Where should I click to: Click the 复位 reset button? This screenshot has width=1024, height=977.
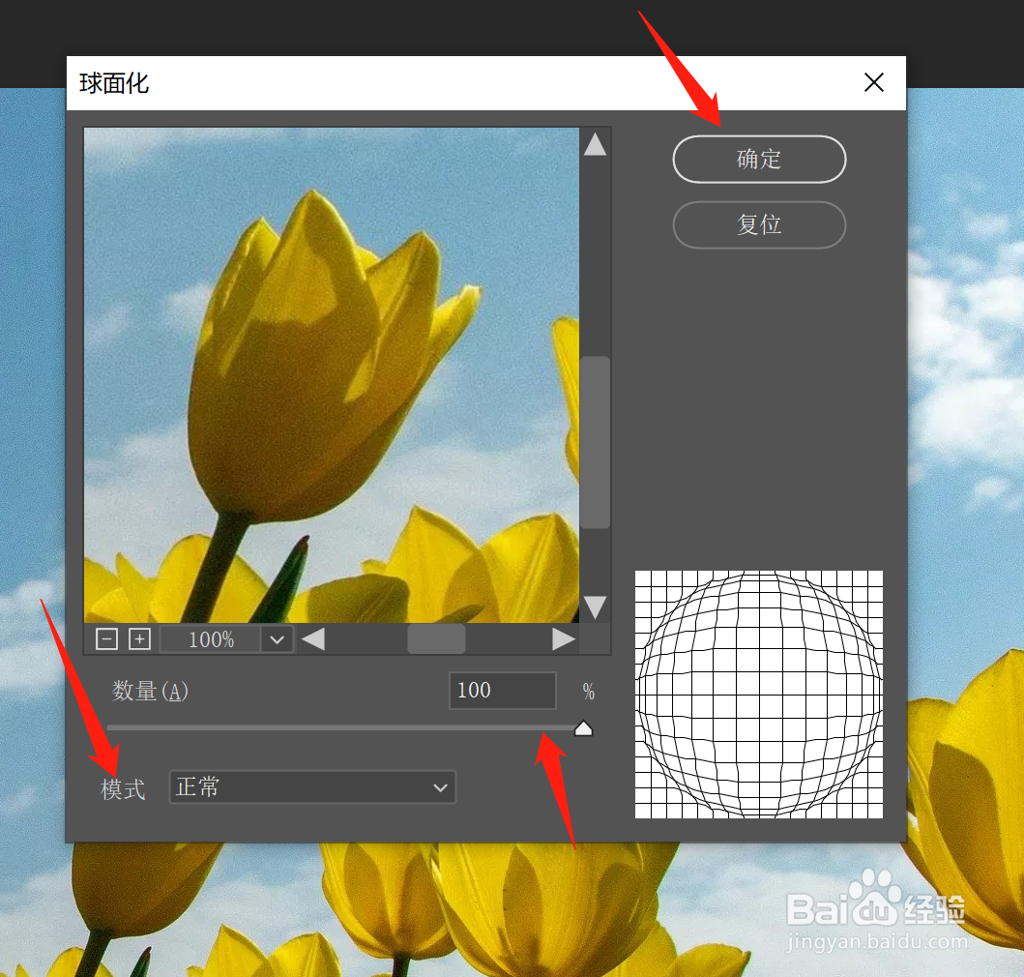pyautogui.click(x=759, y=224)
